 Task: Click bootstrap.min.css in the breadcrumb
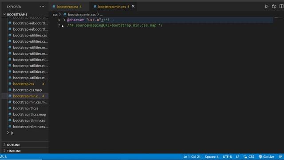pos(82,15)
